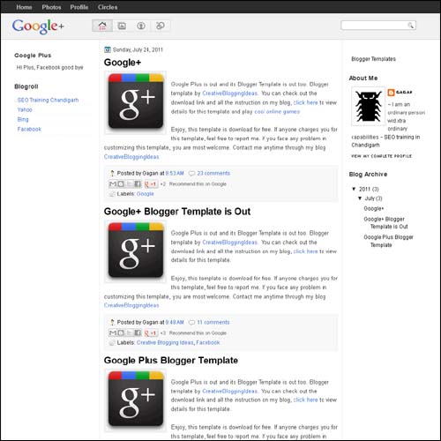Click g+ thumbnail in third post

pyautogui.click(x=136, y=400)
